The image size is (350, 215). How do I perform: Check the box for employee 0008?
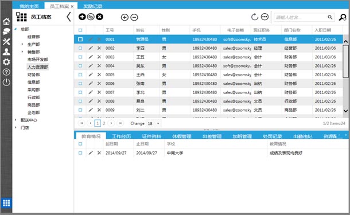80,101
